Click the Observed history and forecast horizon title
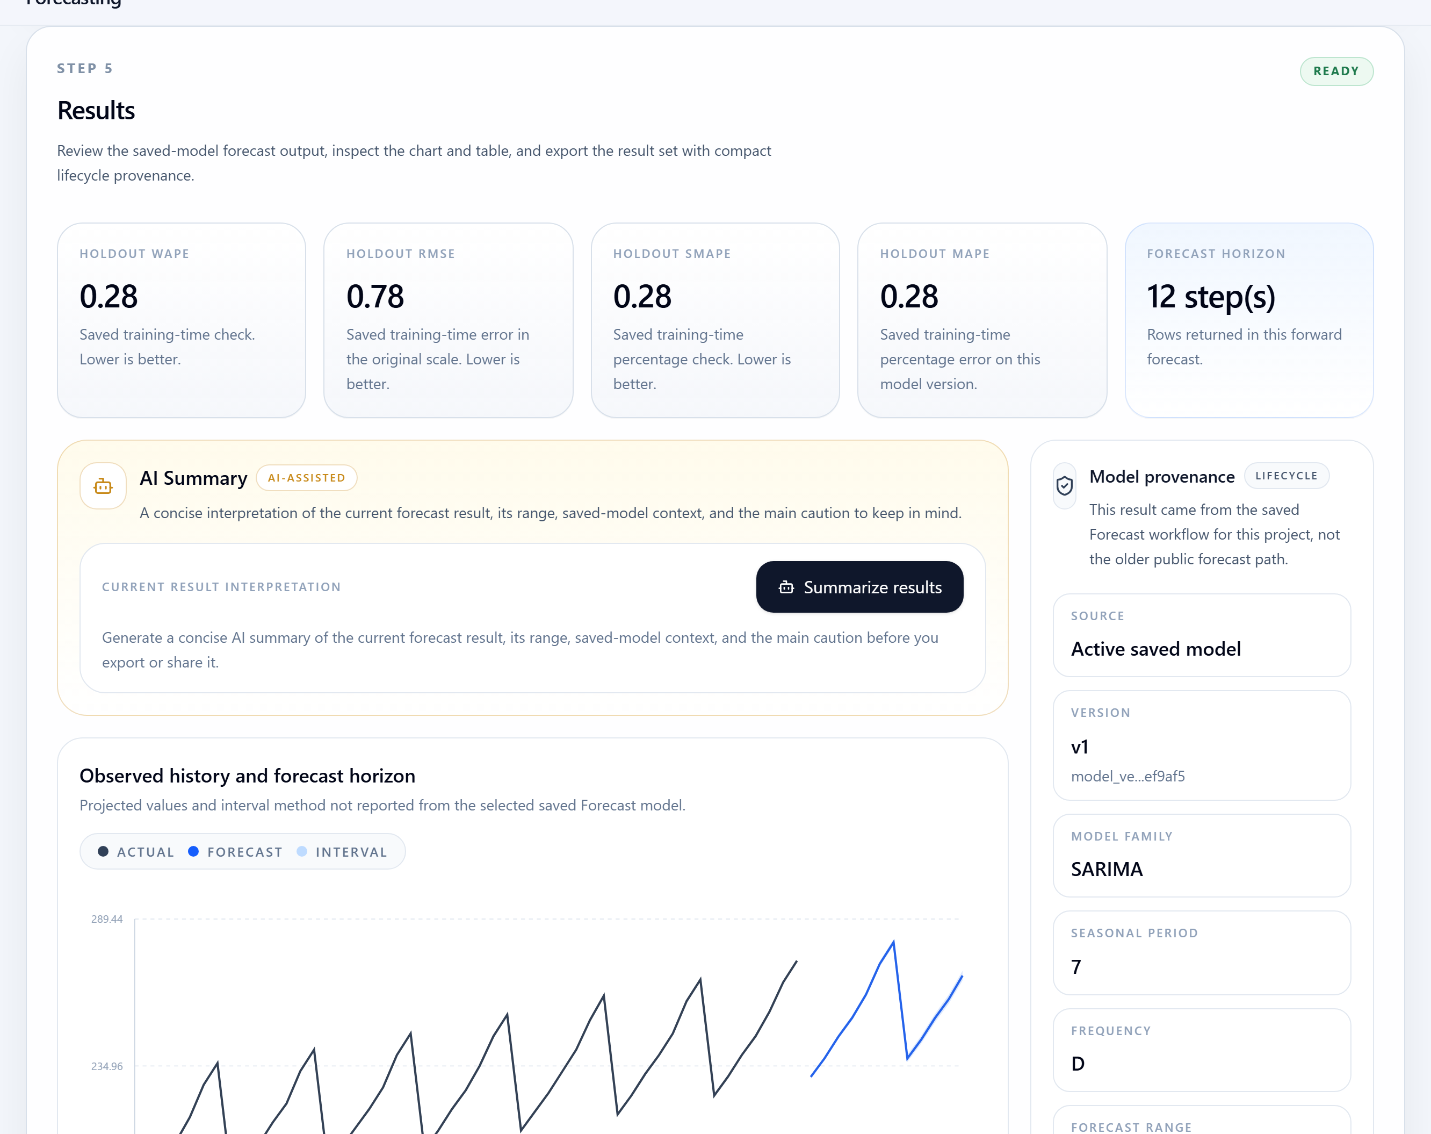Viewport: 1431px width, 1134px height. pos(248,776)
